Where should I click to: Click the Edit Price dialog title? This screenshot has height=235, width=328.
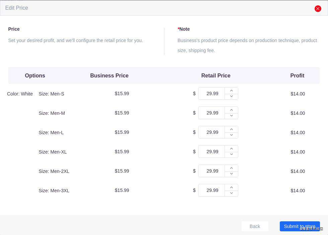[16, 8]
